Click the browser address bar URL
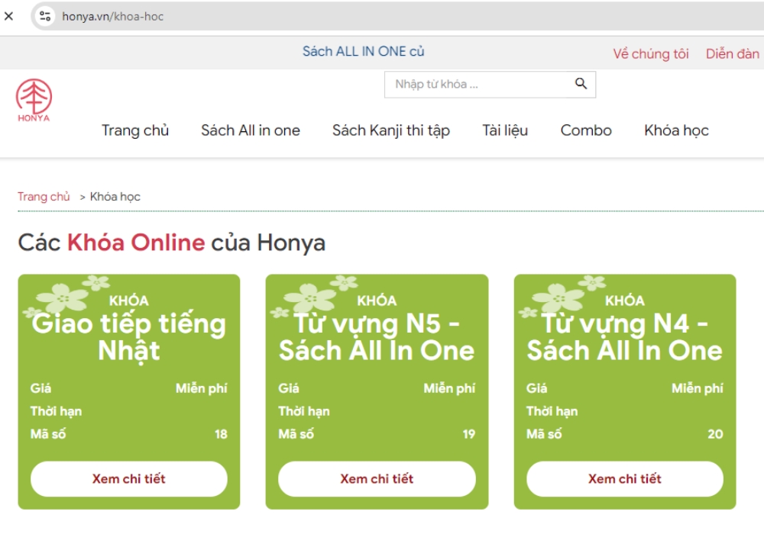 tap(112, 17)
